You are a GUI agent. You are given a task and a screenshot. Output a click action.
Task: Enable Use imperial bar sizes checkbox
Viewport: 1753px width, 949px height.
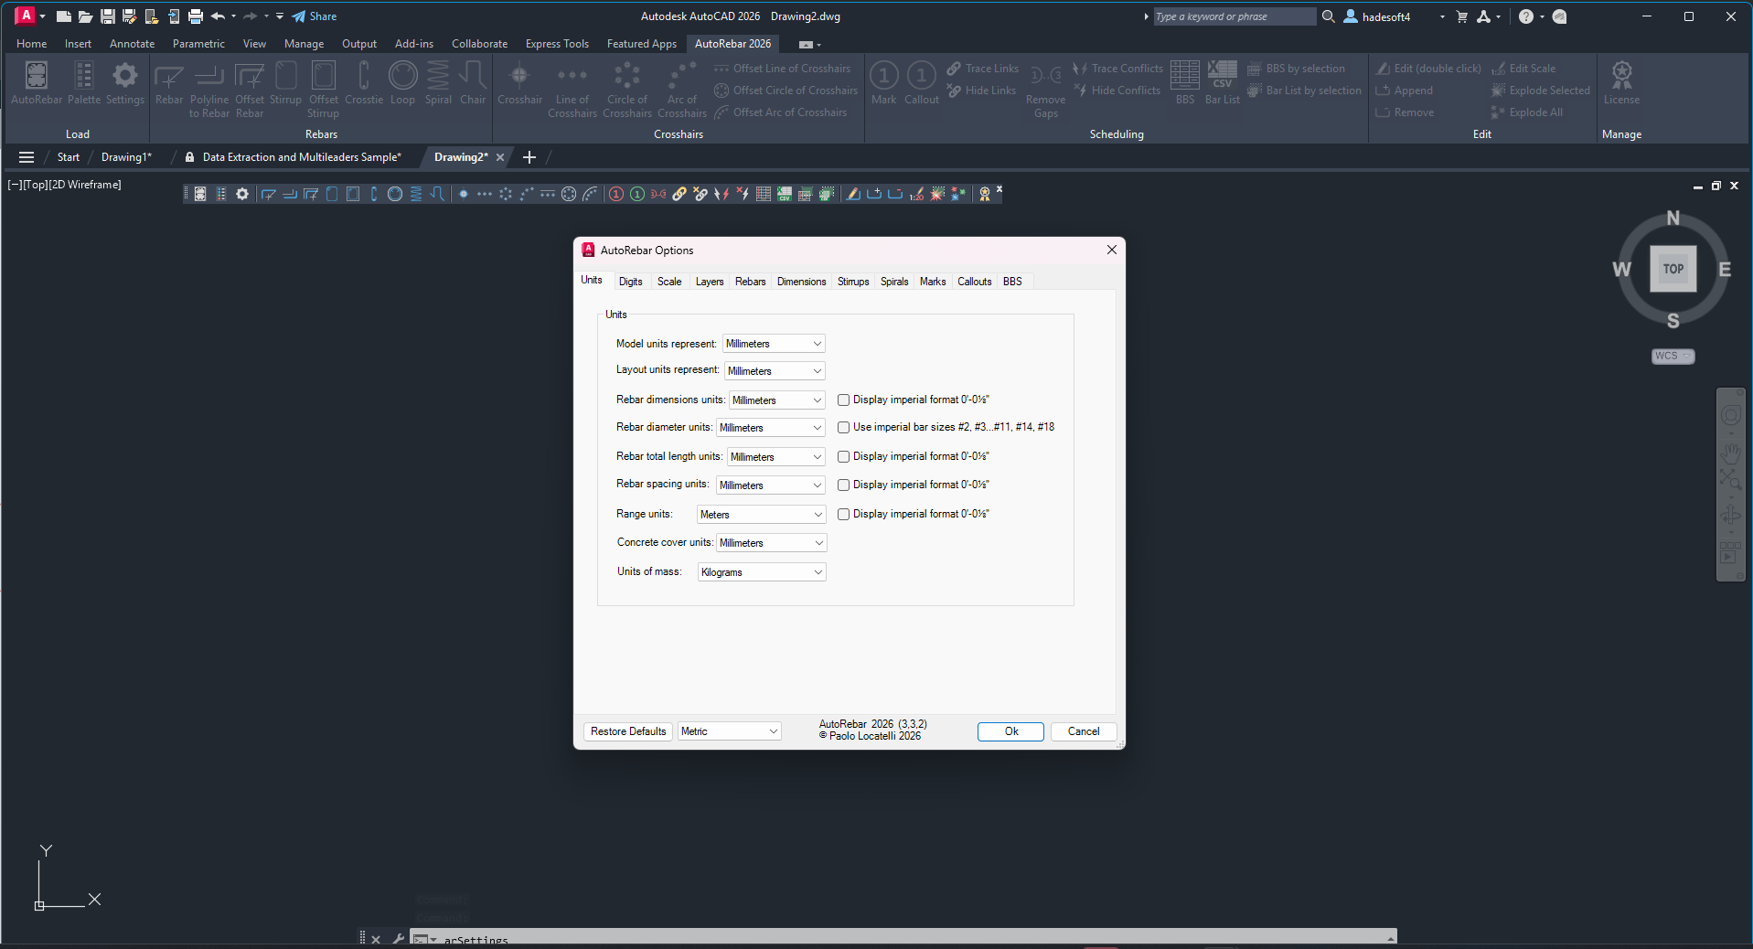click(x=843, y=427)
